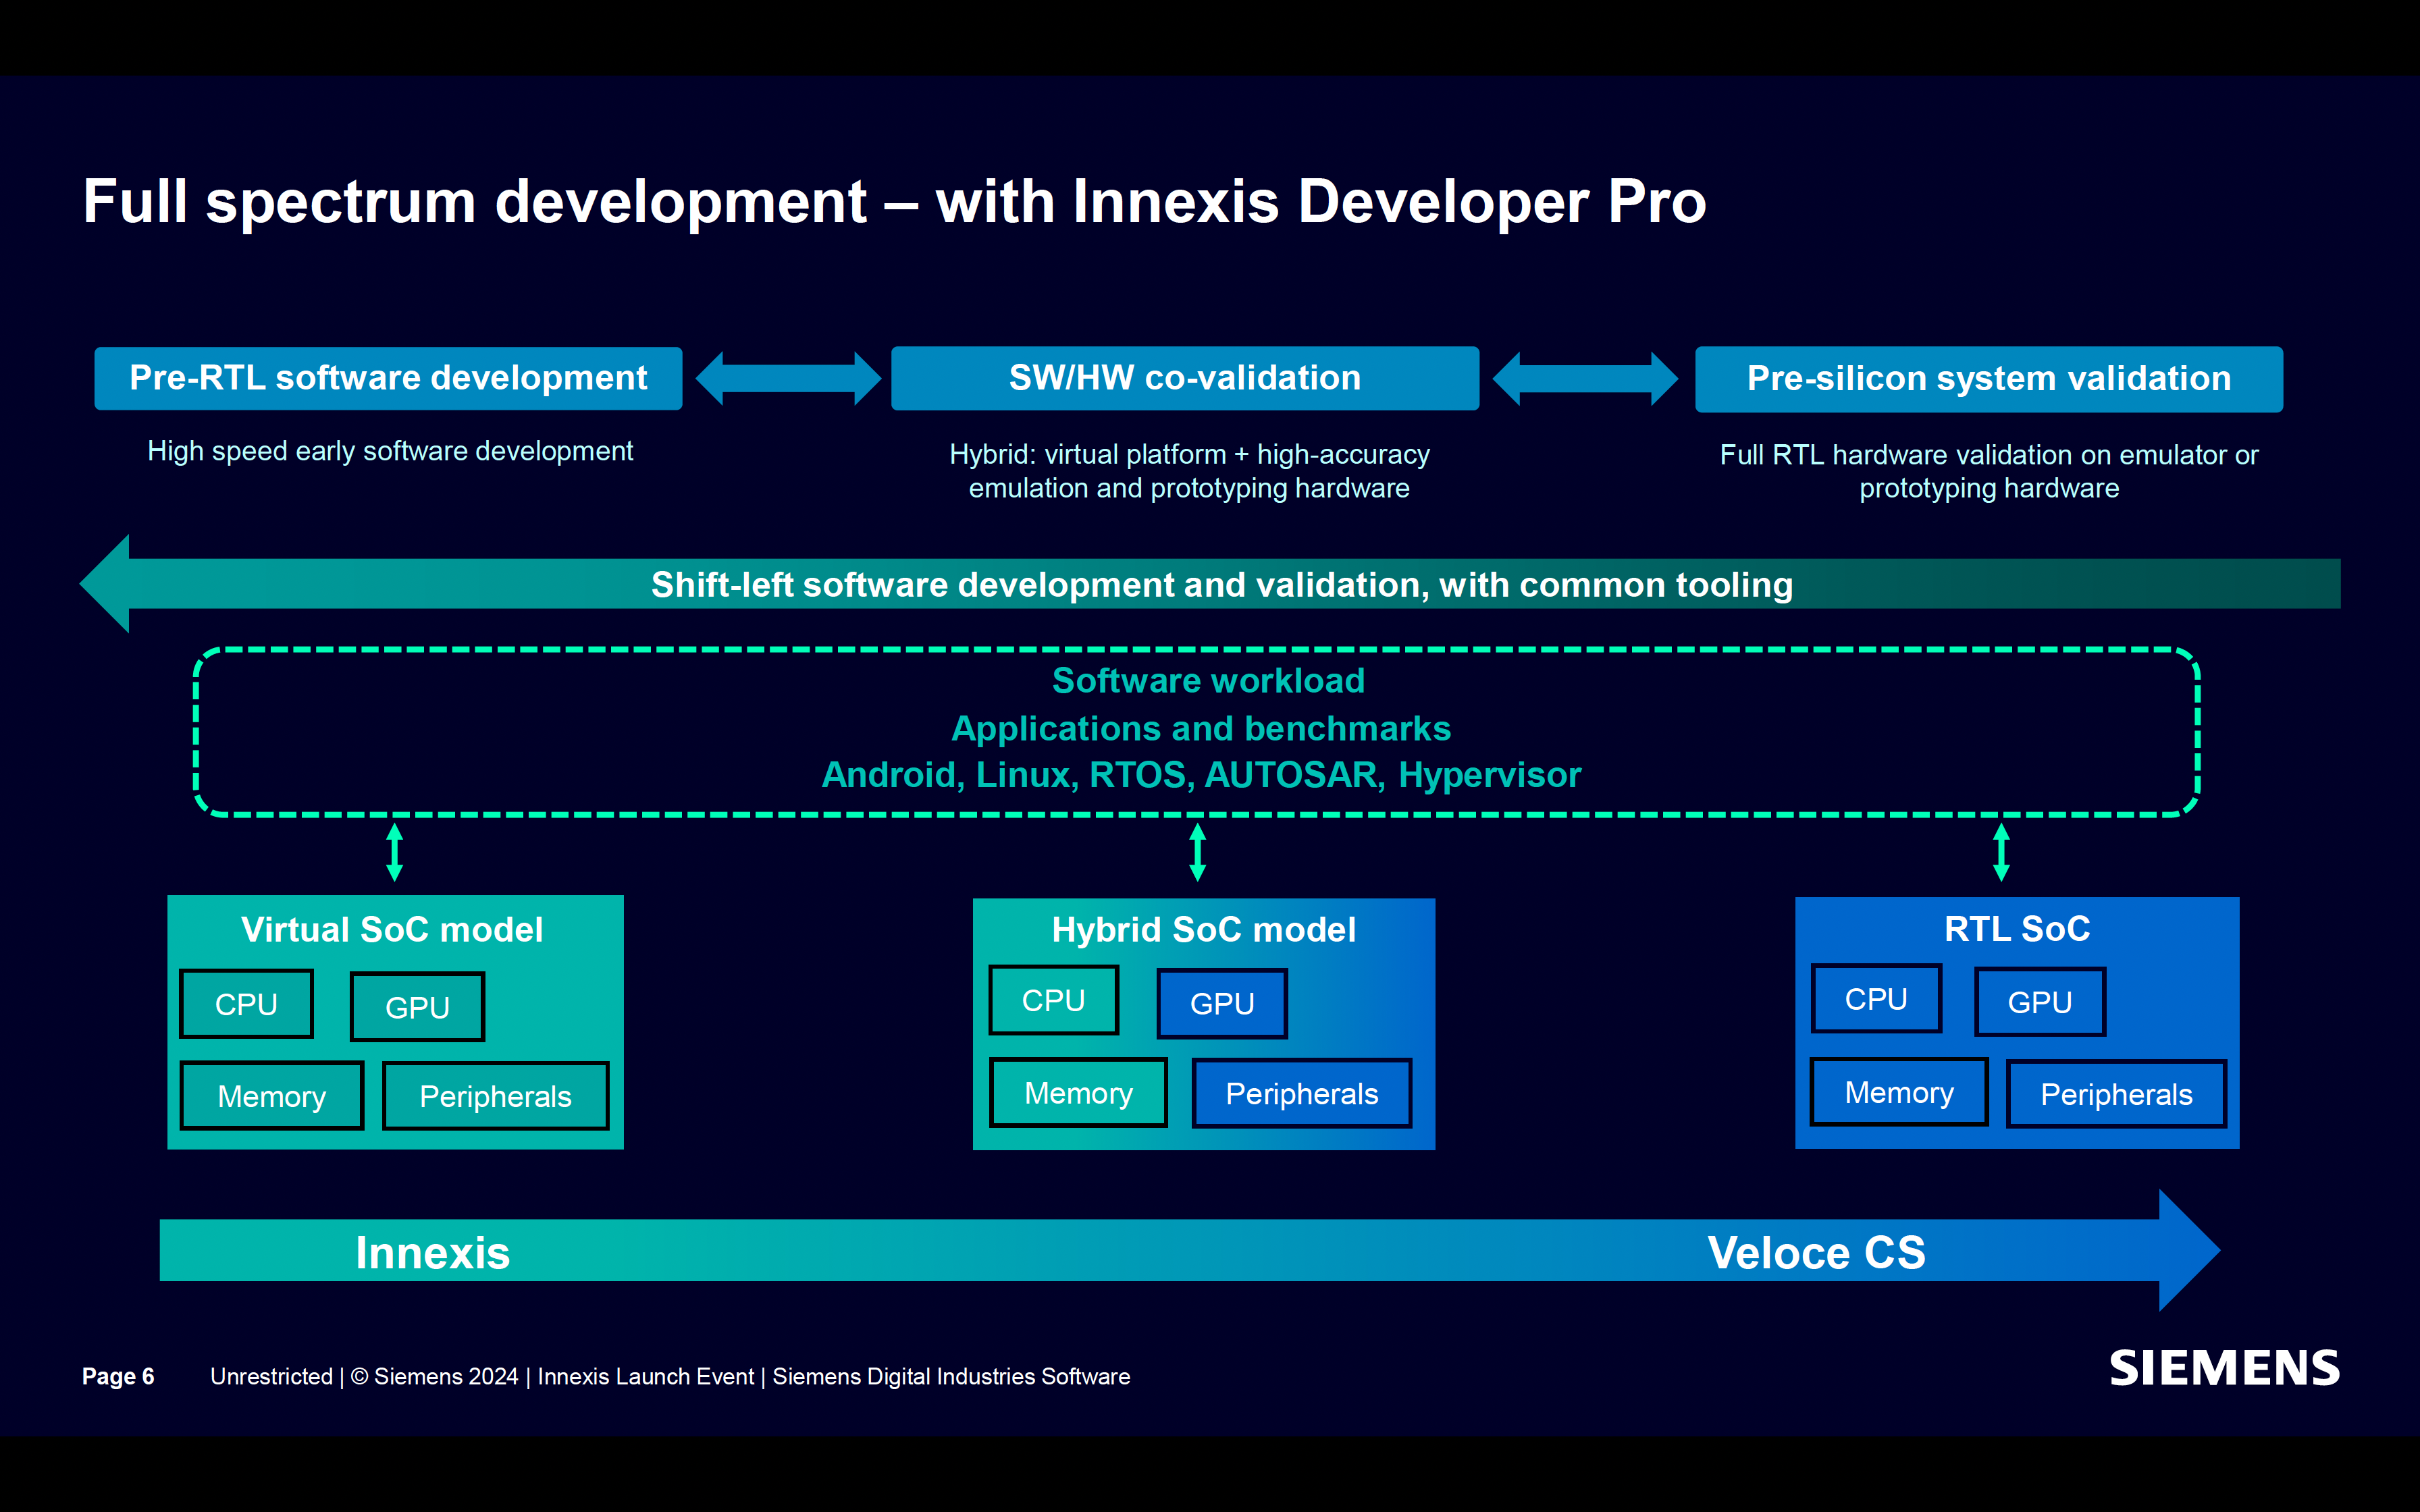Select the CPU block in RTL SoC
The height and width of the screenshot is (1512, 2420).
point(1876,999)
